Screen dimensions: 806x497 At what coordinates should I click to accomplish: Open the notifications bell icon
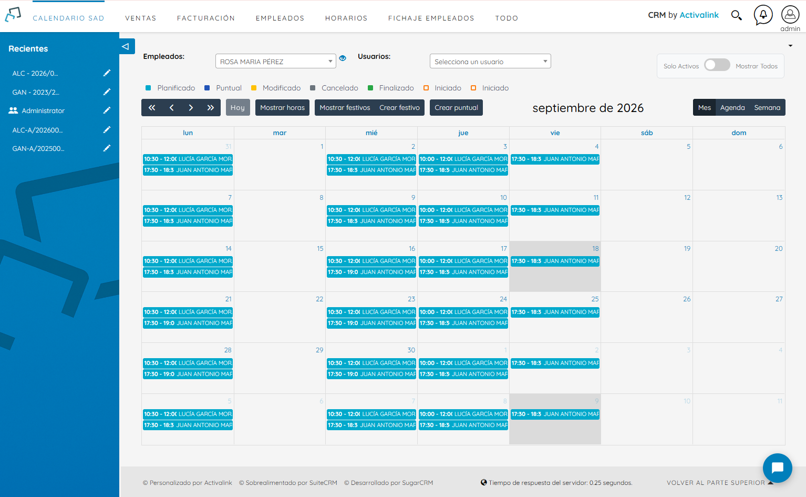tap(763, 15)
